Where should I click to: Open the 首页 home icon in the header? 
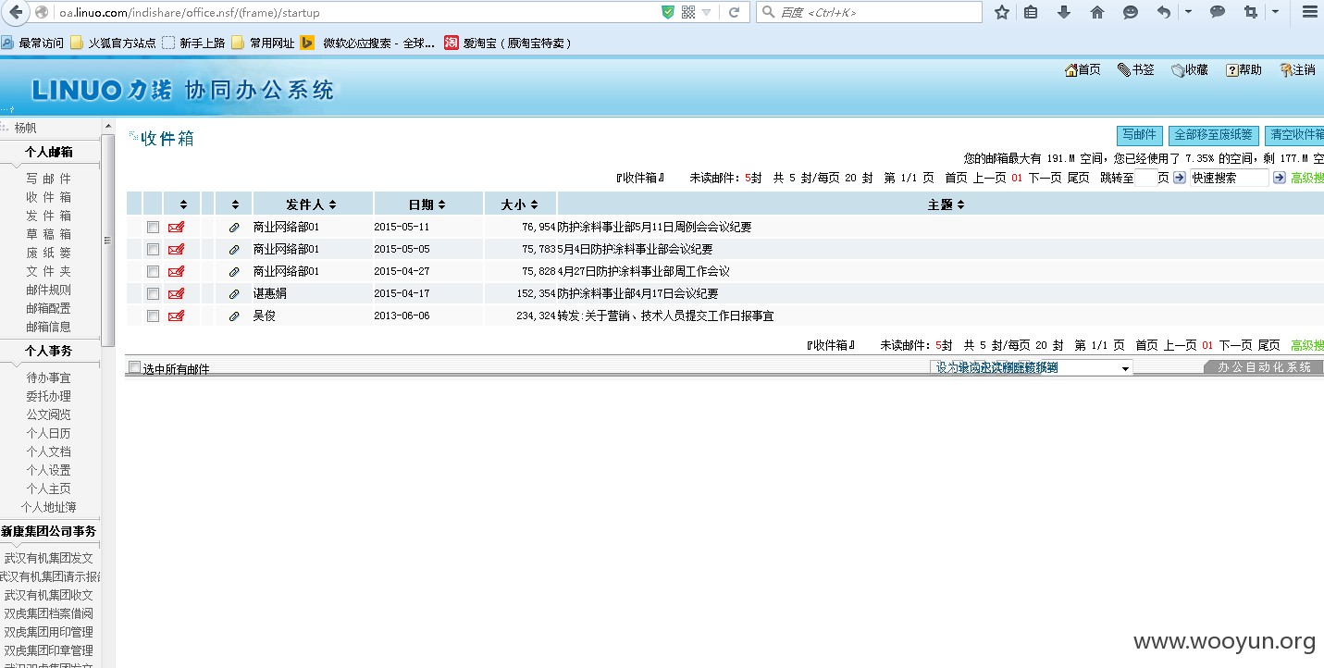point(1083,69)
